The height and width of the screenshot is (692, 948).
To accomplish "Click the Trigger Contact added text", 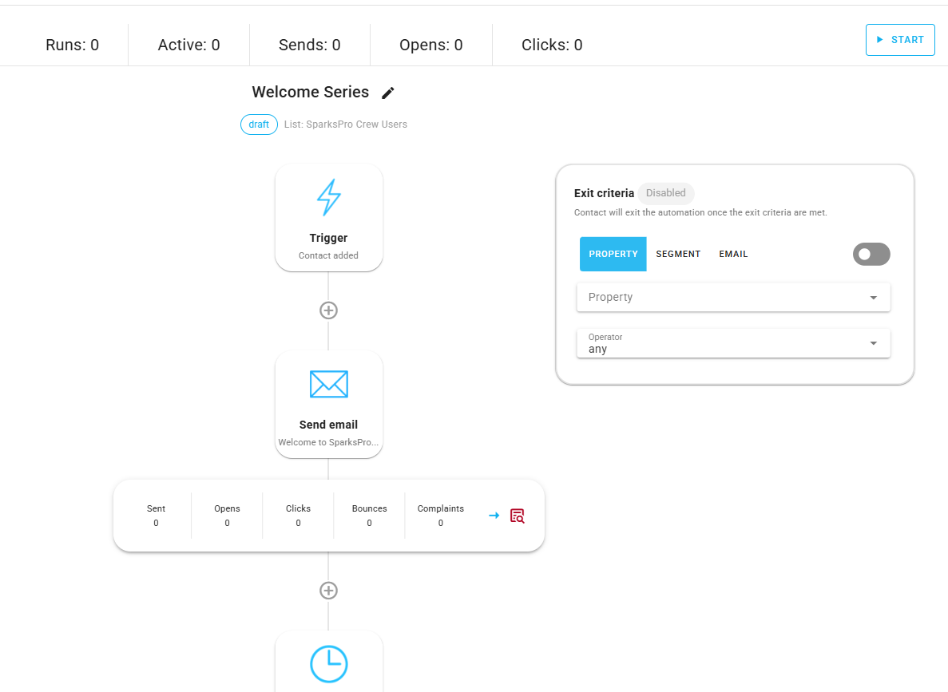I will click(328, 255).
